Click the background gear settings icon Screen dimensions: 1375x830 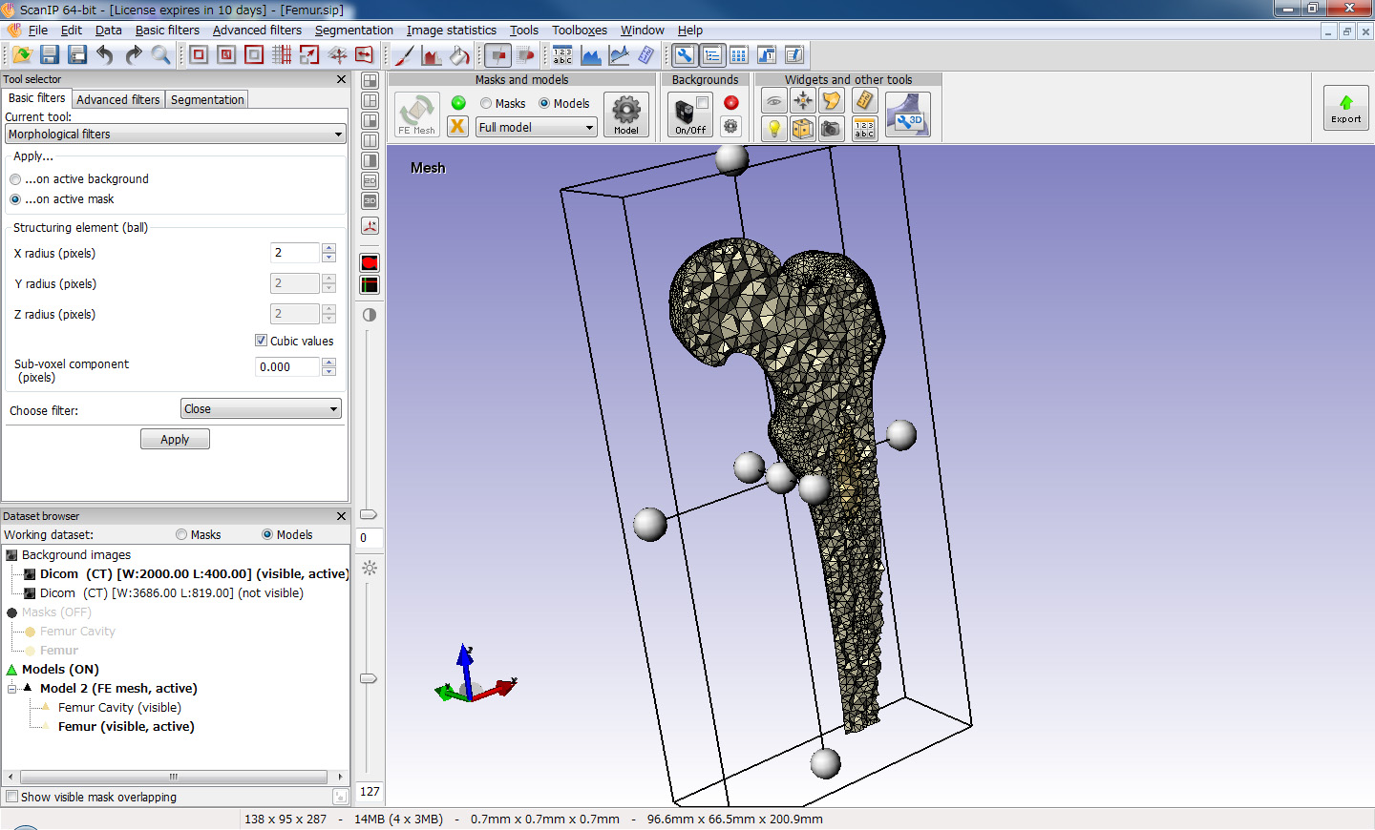pos(730,126)
